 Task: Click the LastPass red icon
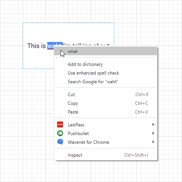tap(60, 124)
